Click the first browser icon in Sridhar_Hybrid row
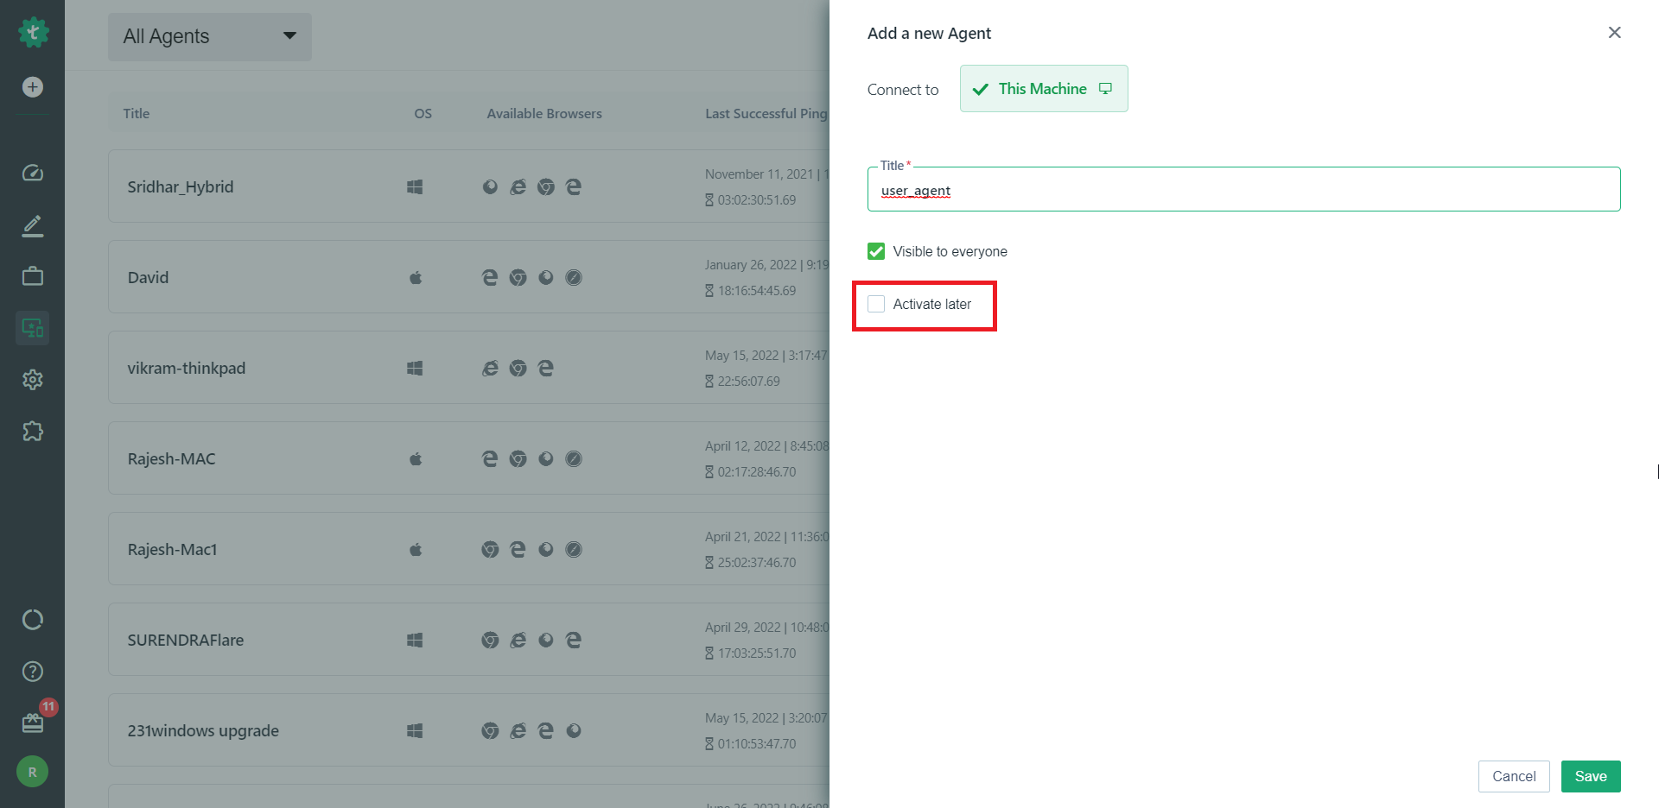Screen dimensions: 1659x808 [x=490, y=186]
